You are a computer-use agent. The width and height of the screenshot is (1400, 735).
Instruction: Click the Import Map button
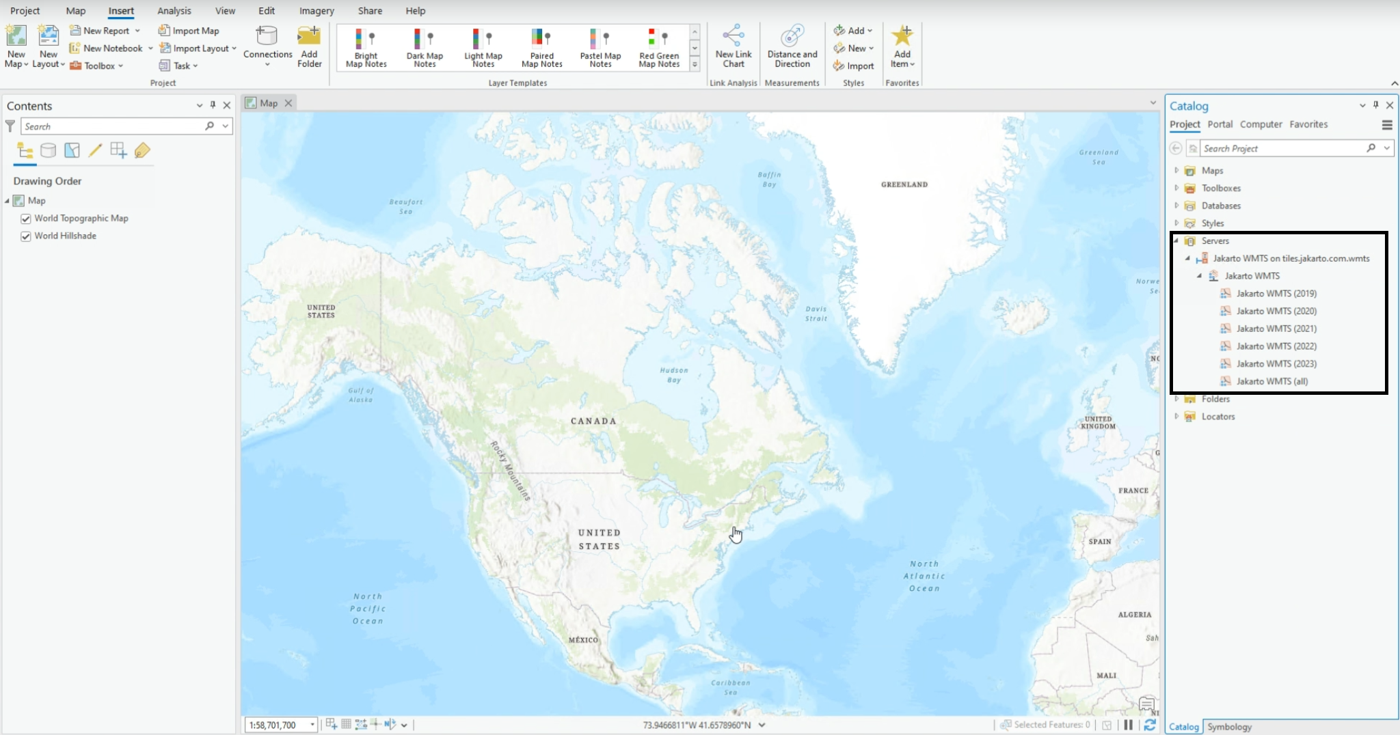coord(189,31)
